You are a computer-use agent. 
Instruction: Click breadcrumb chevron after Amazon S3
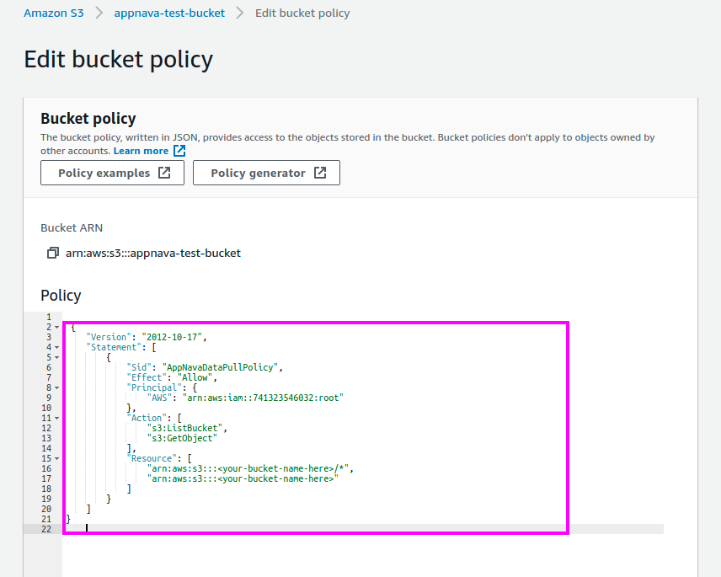[x=99, y=13]
